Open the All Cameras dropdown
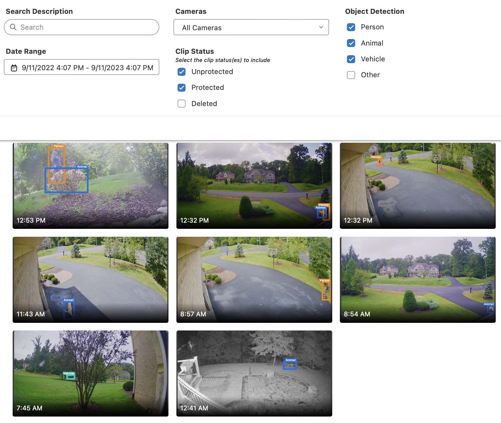501x423 pixels. tap(251, 28)
